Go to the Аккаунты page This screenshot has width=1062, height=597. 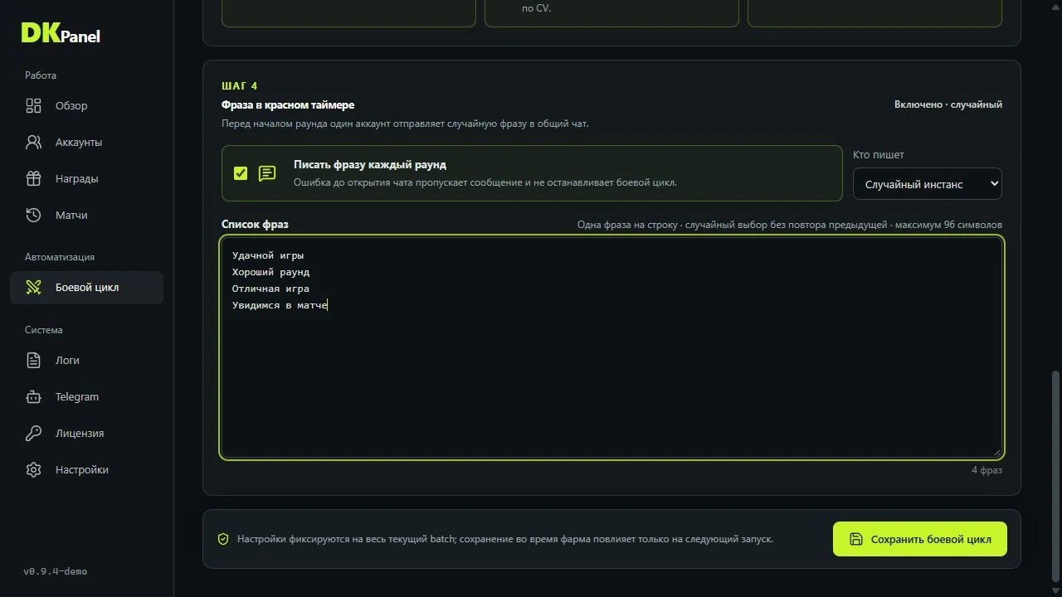(86, 142)
